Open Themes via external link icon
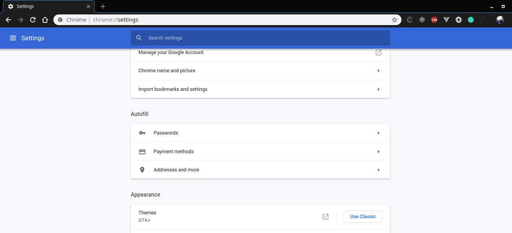The image size is (512, 233). (x=325, y=216)
